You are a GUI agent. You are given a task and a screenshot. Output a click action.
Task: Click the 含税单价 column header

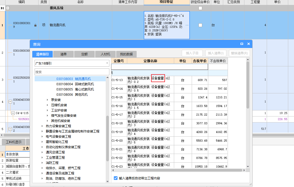coord(200,61)
